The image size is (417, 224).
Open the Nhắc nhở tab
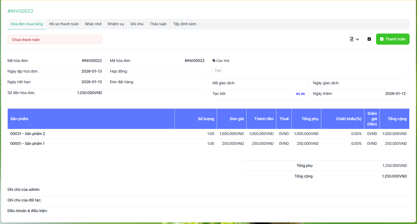[x=93, y=24]
